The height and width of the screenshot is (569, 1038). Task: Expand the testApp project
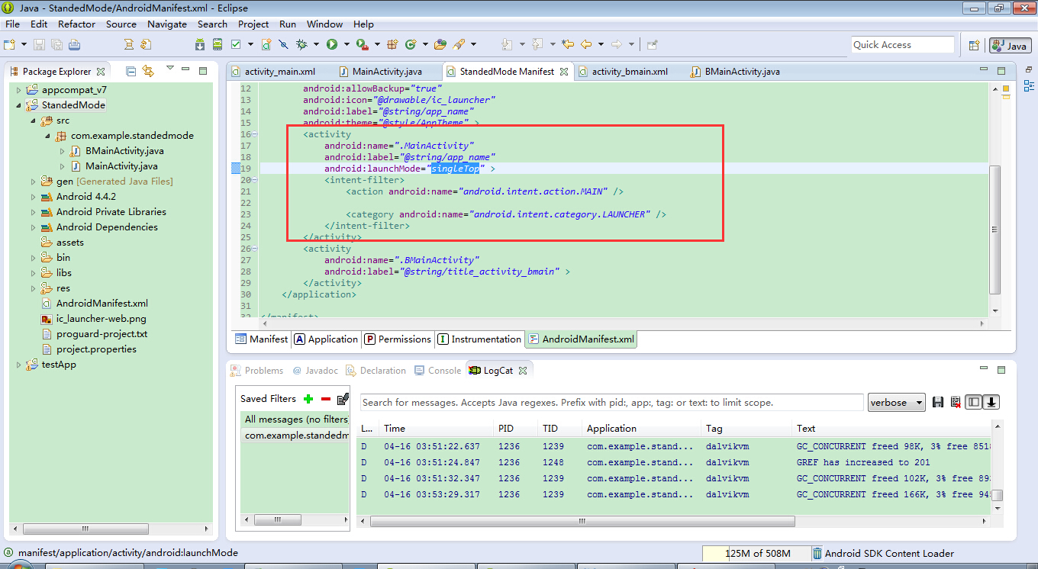coord(18,365)
